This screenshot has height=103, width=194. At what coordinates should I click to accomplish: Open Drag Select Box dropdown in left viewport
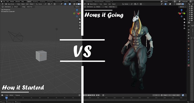(x=30, y=7)
